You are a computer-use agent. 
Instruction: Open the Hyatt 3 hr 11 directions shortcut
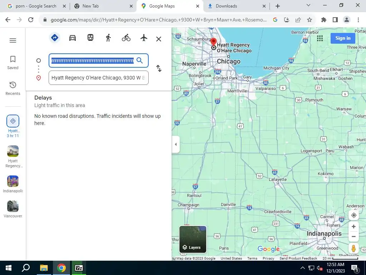pyautogui.click(x=13, y=126)
